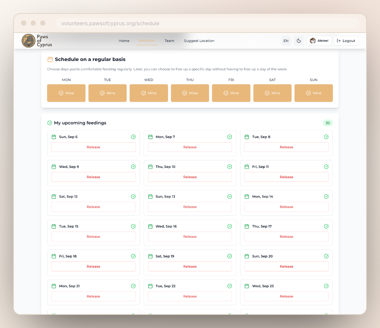The height and width of the screenshot is (328, 380).
Task: Toggle the MON Mine regular day
Action: click(66, 93)
